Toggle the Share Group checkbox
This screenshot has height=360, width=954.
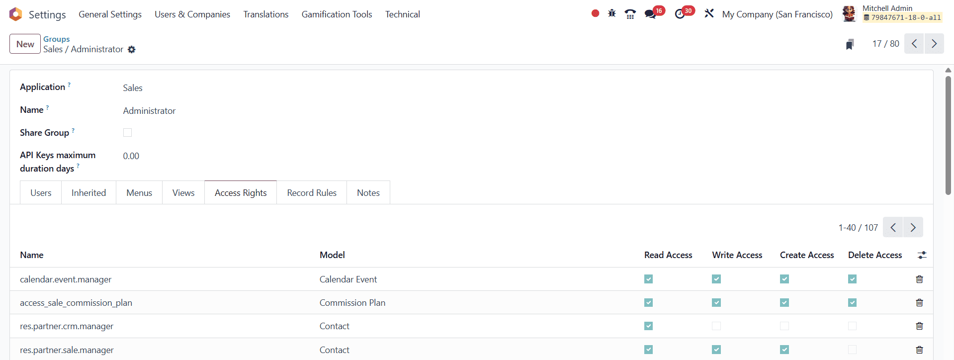point(127,132)
